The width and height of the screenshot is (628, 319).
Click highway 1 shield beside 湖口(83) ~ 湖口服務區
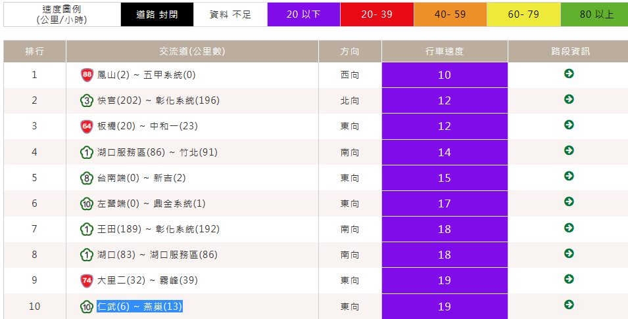point(87,255)
